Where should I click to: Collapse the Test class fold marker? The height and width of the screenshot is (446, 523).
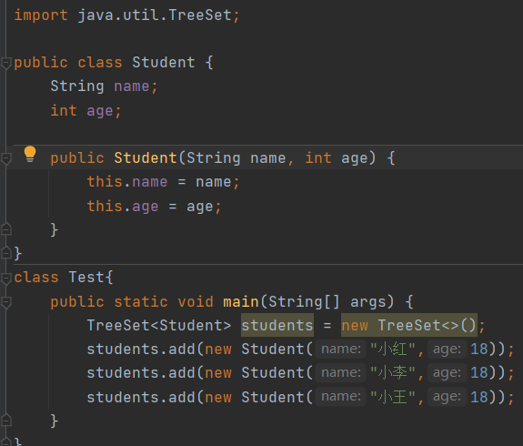click(x=6, y=279)
